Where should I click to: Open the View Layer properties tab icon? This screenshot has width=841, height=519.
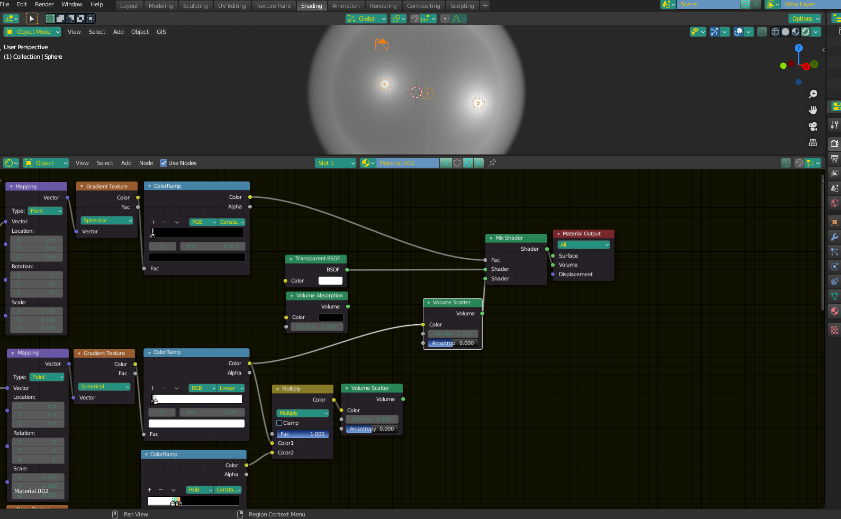[x=835, y=173]
